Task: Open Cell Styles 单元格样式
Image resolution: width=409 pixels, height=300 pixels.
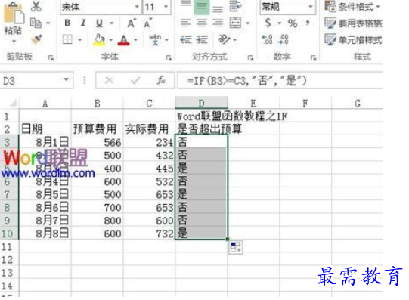Action: (353, 40)
